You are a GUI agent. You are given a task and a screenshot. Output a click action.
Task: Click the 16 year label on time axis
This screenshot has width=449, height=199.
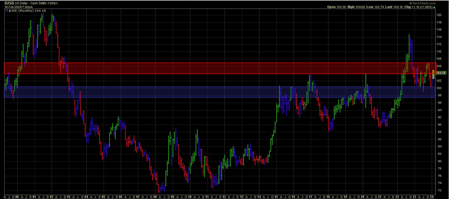pyautogui.click(x=293, y=196)
